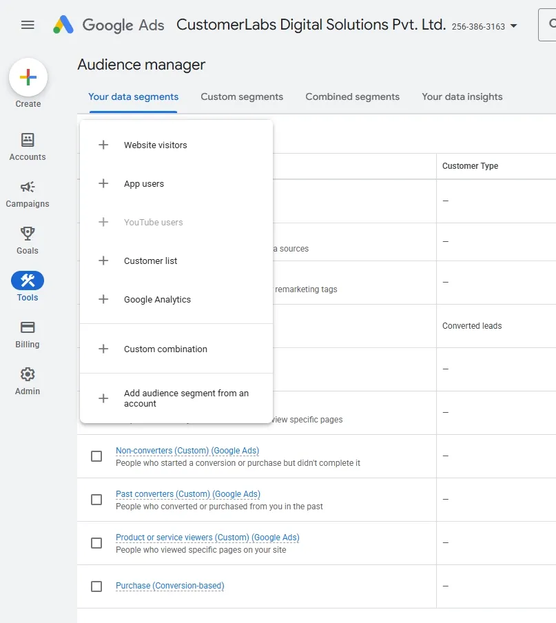Open Goals trophy icon

click(28, 234)
